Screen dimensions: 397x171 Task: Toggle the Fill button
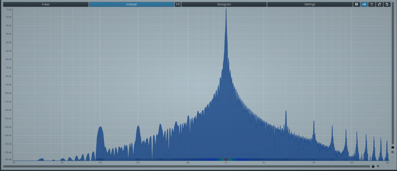(178, 4)
